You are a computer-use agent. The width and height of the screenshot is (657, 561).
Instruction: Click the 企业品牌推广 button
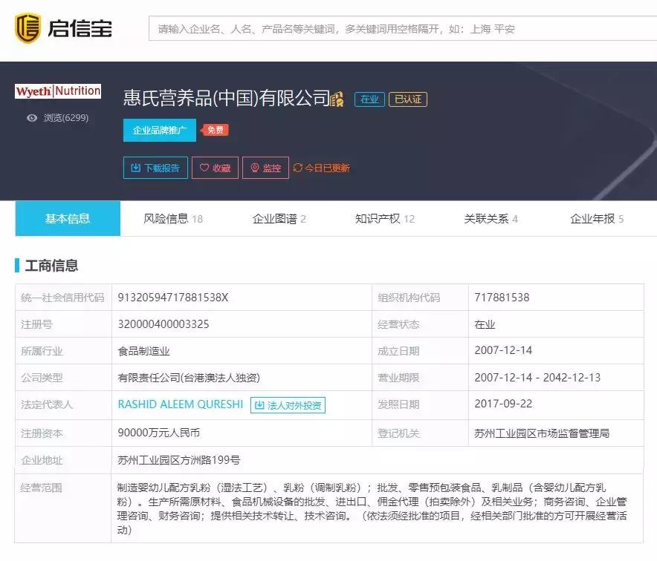160,131
